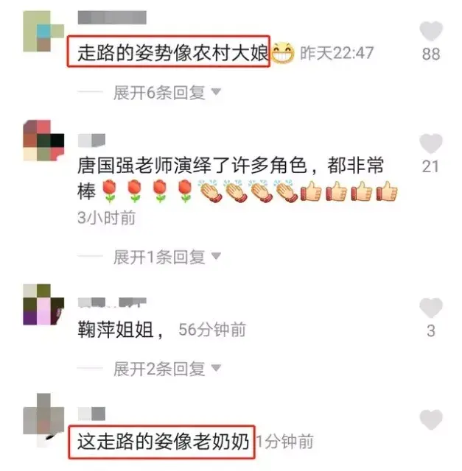Select comment 走路的姿势像农村大娘
The image size is (462, 471).
pyautogui.click(x=169, y=52)
